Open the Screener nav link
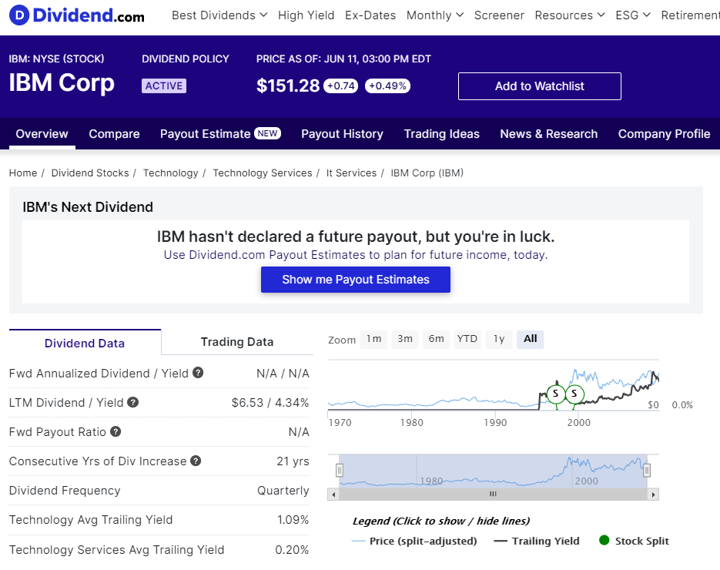Image resolution: width=720 pixels, height=570 pixels. [499, 15]
